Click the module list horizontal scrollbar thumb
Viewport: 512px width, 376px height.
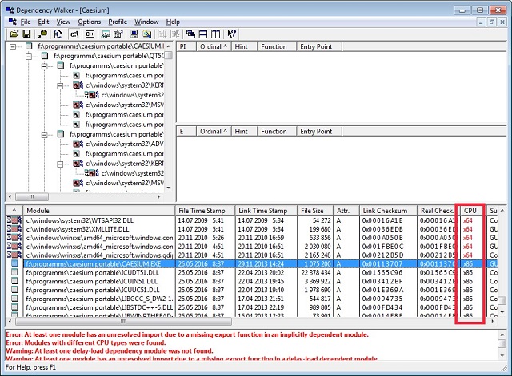tap(124, 321)
